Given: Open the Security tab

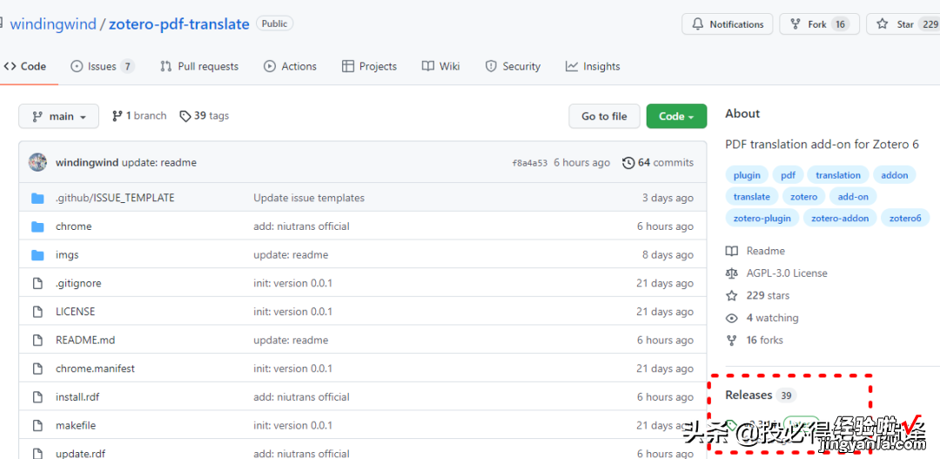Looking at the screenshot, I should (513, 66).
